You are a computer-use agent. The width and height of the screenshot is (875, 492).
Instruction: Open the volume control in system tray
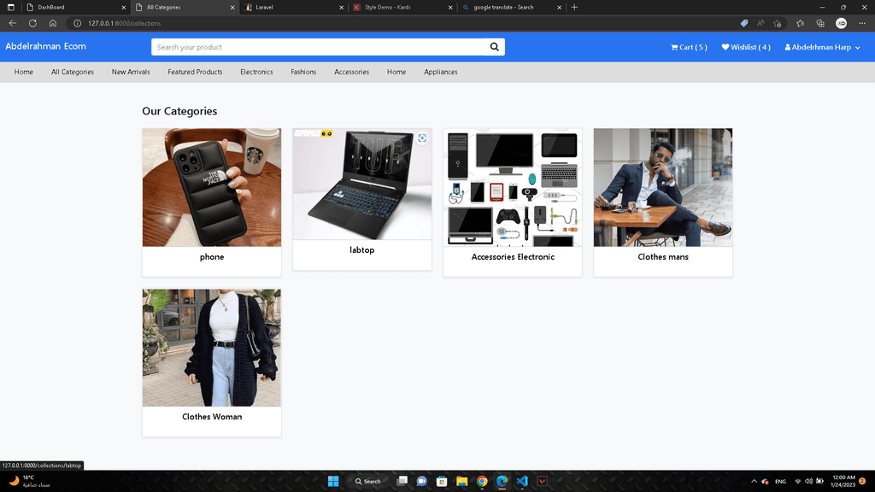(808, 481)
